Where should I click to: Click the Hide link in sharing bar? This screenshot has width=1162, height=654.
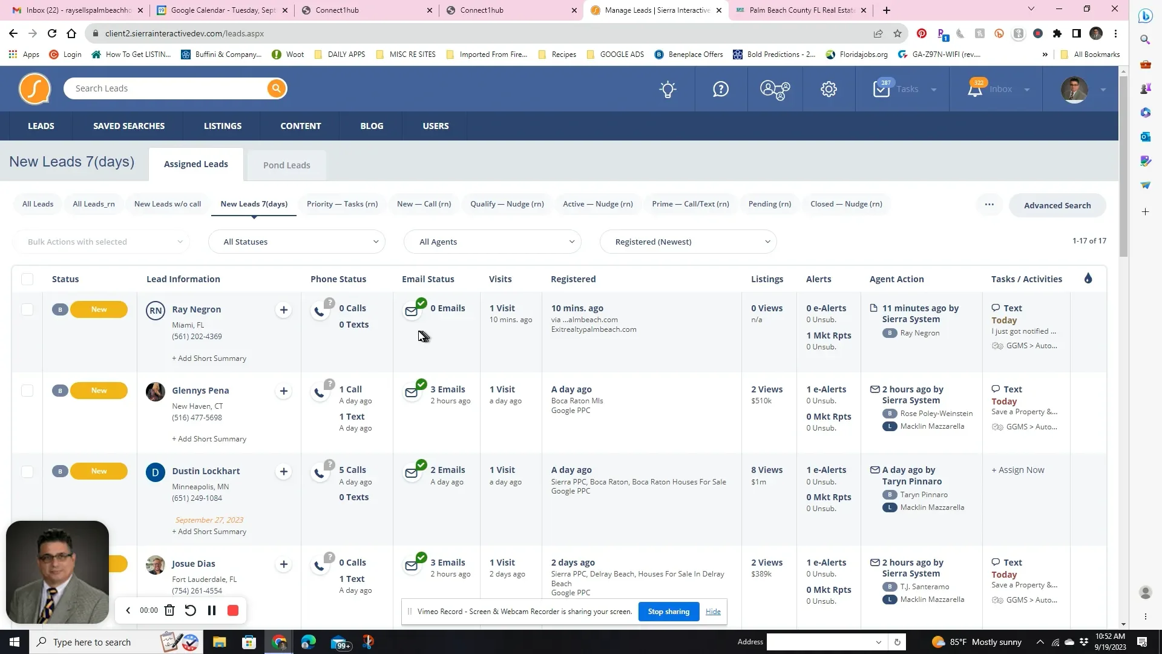(x=713, y=612)
